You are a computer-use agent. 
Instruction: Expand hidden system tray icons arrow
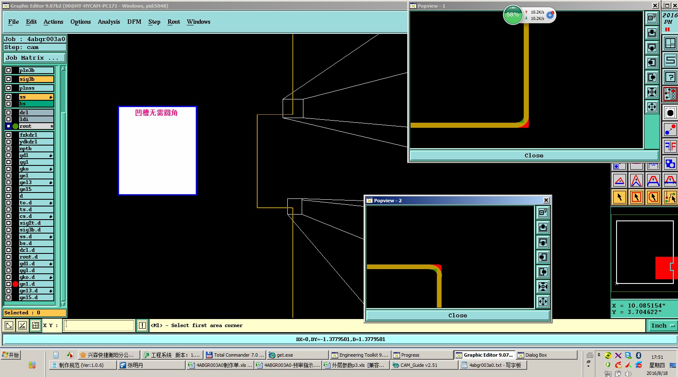pyautogui.click(x=599, y=355)
